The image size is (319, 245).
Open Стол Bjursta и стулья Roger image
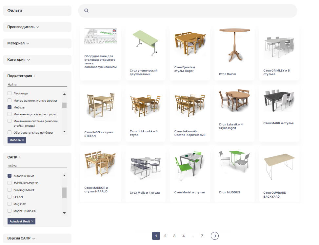[190, 43]
